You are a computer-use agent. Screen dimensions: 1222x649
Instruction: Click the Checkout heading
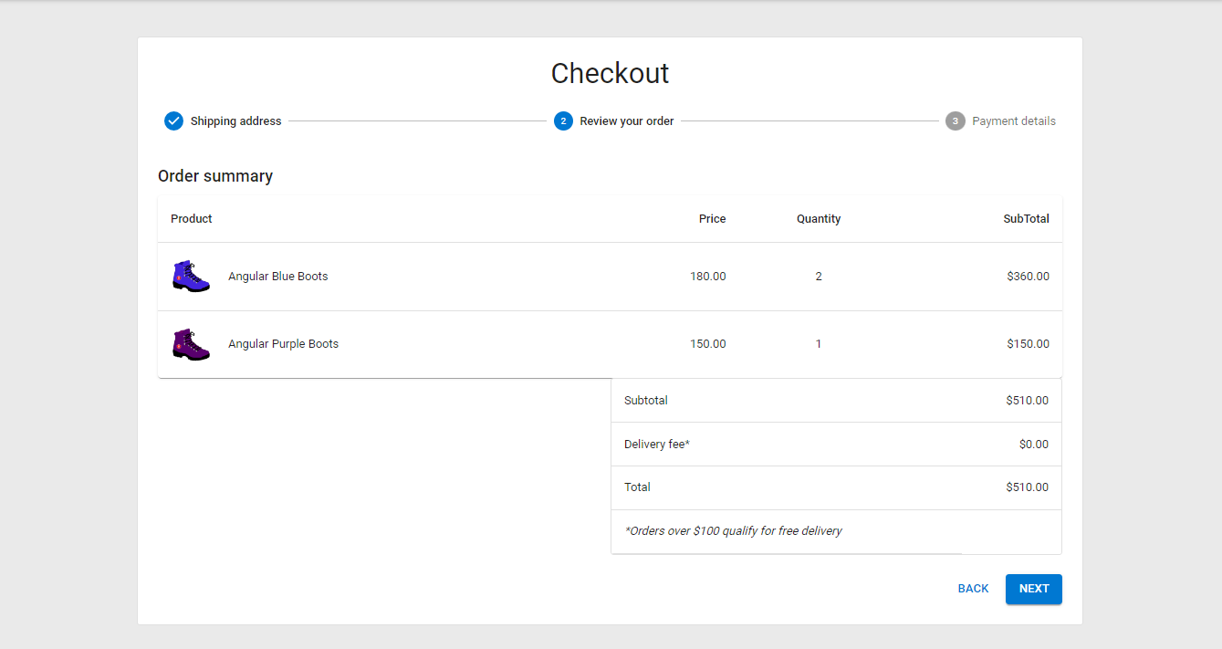pos(610,73)
